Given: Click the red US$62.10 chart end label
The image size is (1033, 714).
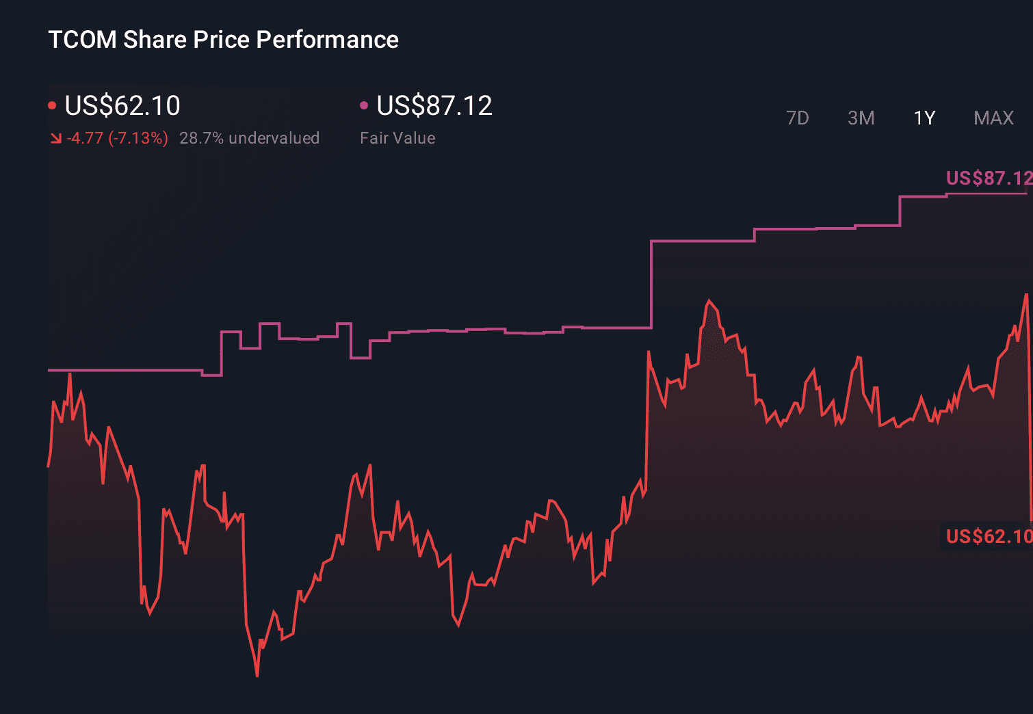Looking at the screenshot, I should (988, 536).
